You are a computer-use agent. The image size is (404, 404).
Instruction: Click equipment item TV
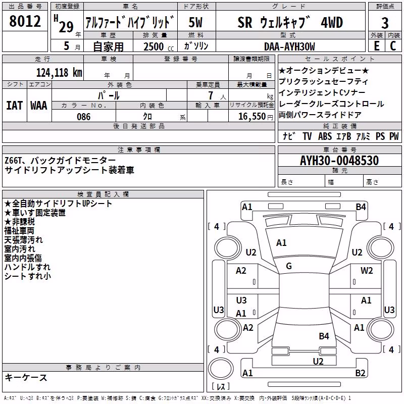(307, 136)
